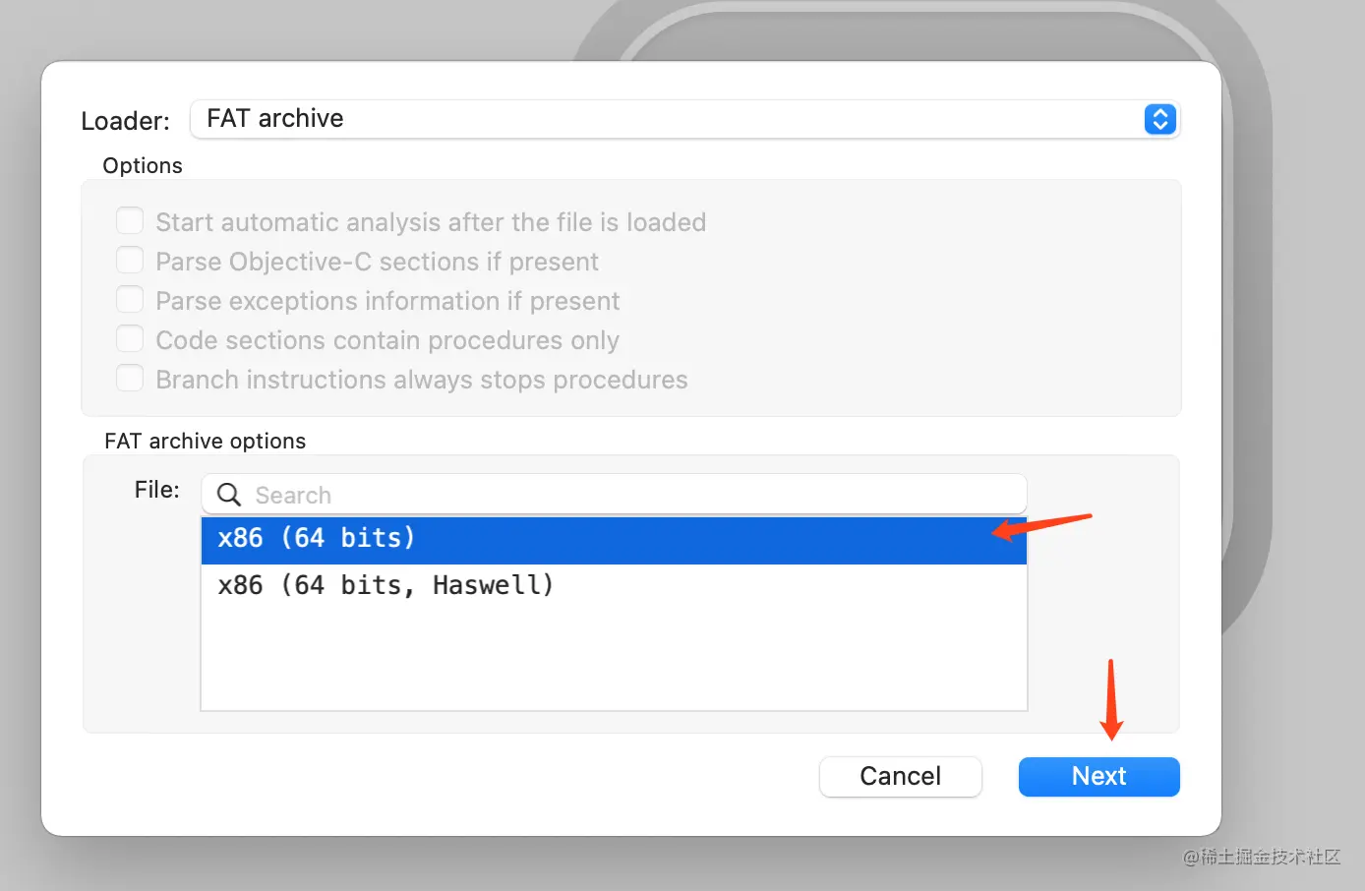Choose x86 (64 bits, Haswell) architecture
Screen dimensions: 1365x891
pos(614,586)
